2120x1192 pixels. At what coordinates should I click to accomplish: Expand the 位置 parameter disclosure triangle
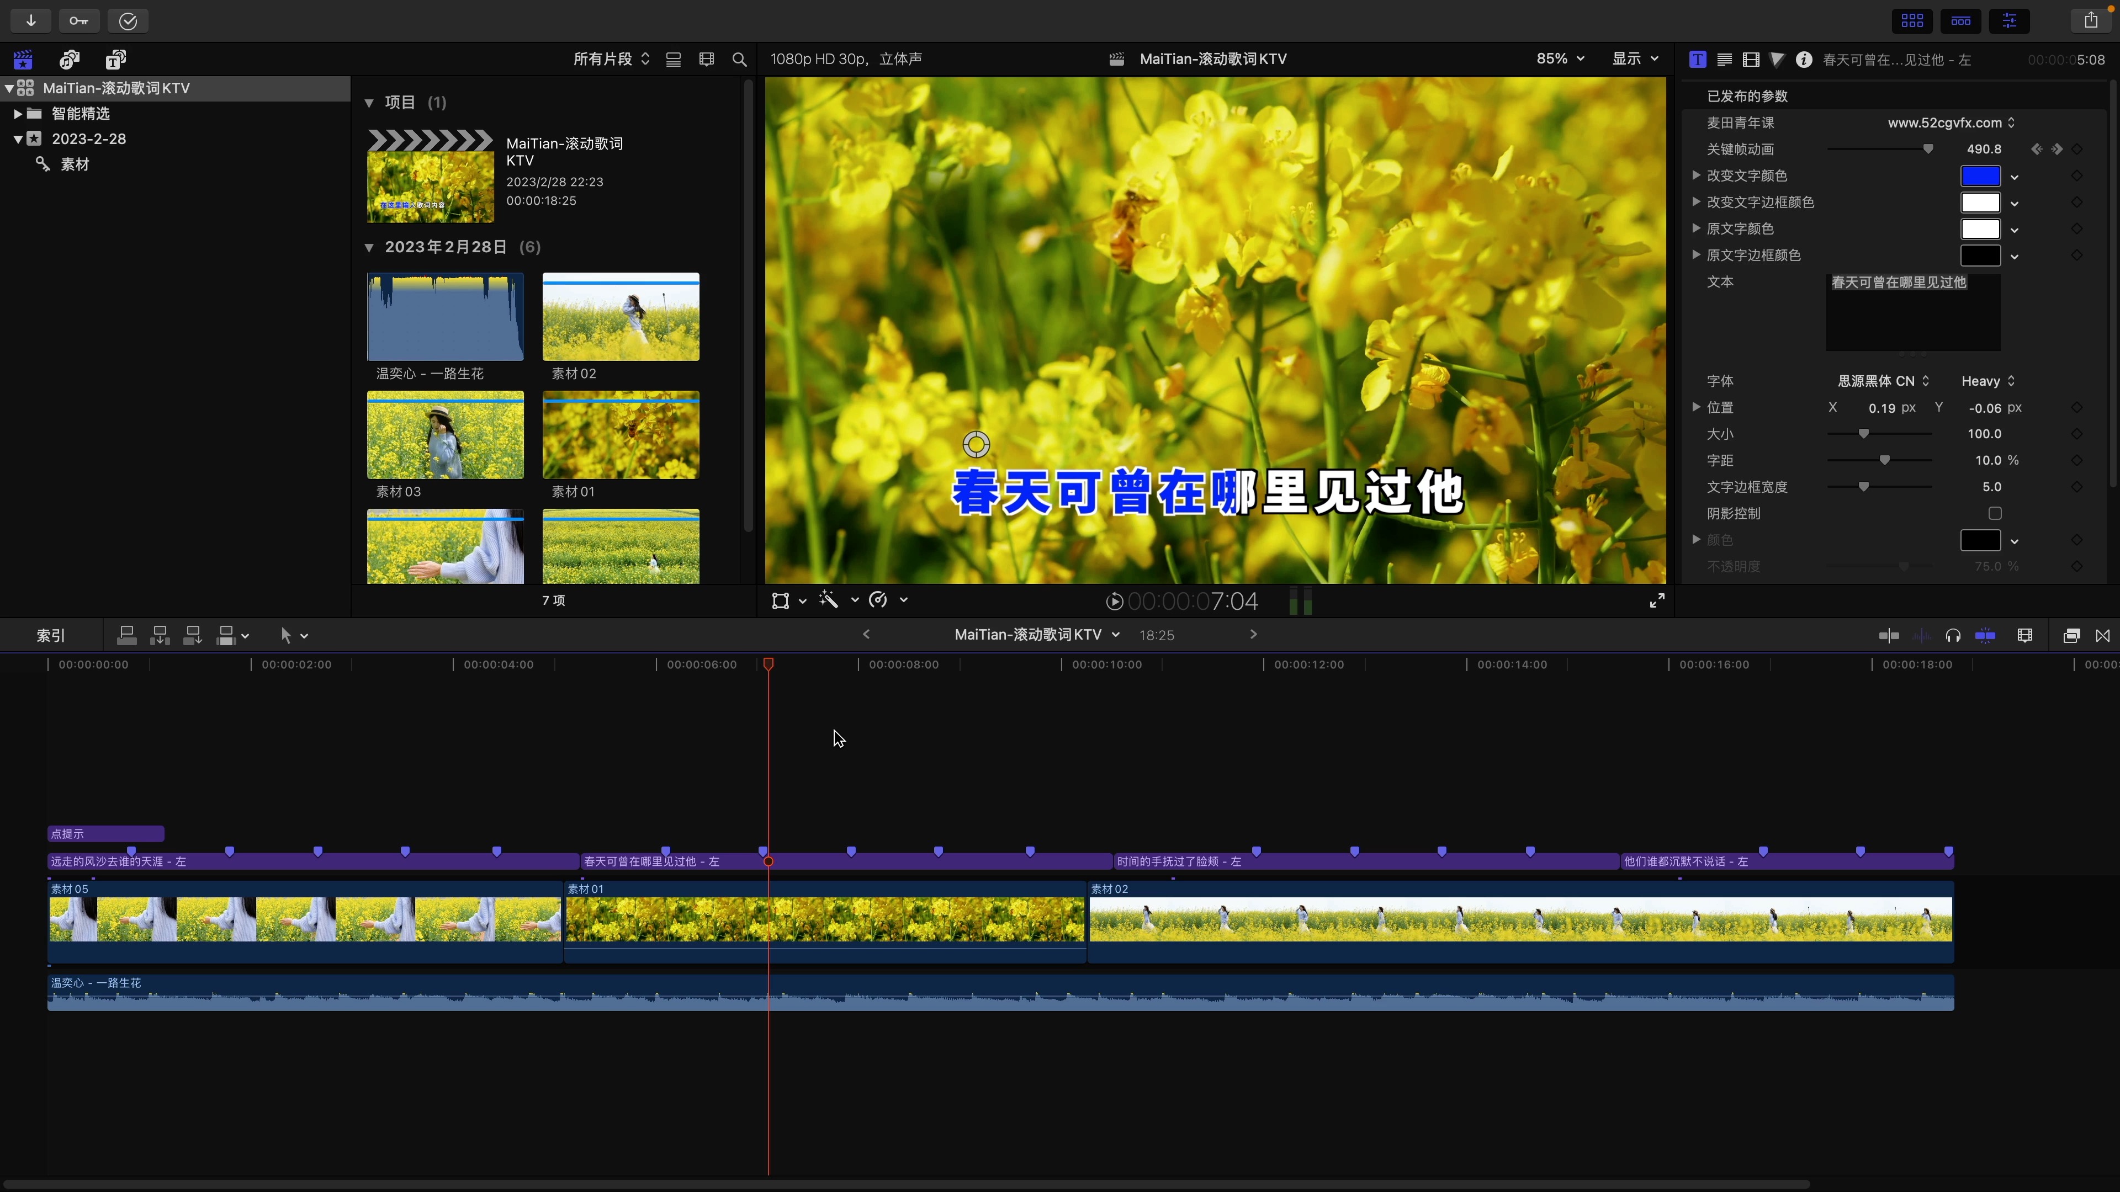[1695, 407]
